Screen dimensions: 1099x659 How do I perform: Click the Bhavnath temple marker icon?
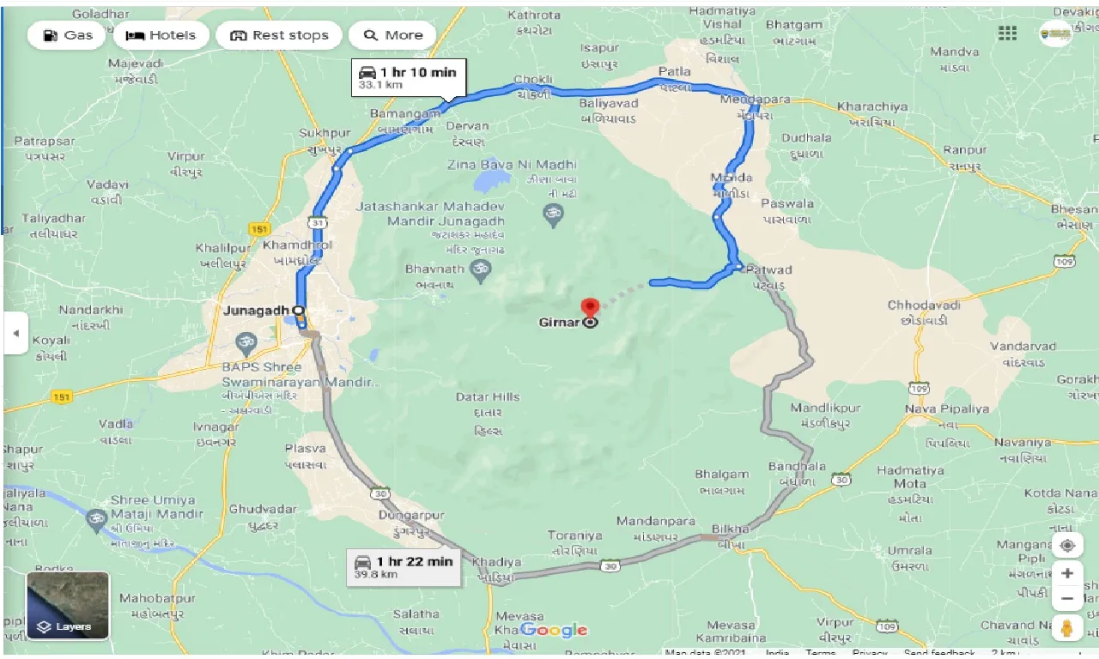[x=481, y=269]
